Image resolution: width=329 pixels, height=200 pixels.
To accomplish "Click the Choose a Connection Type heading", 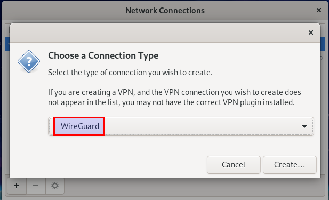I will point(103,55).
